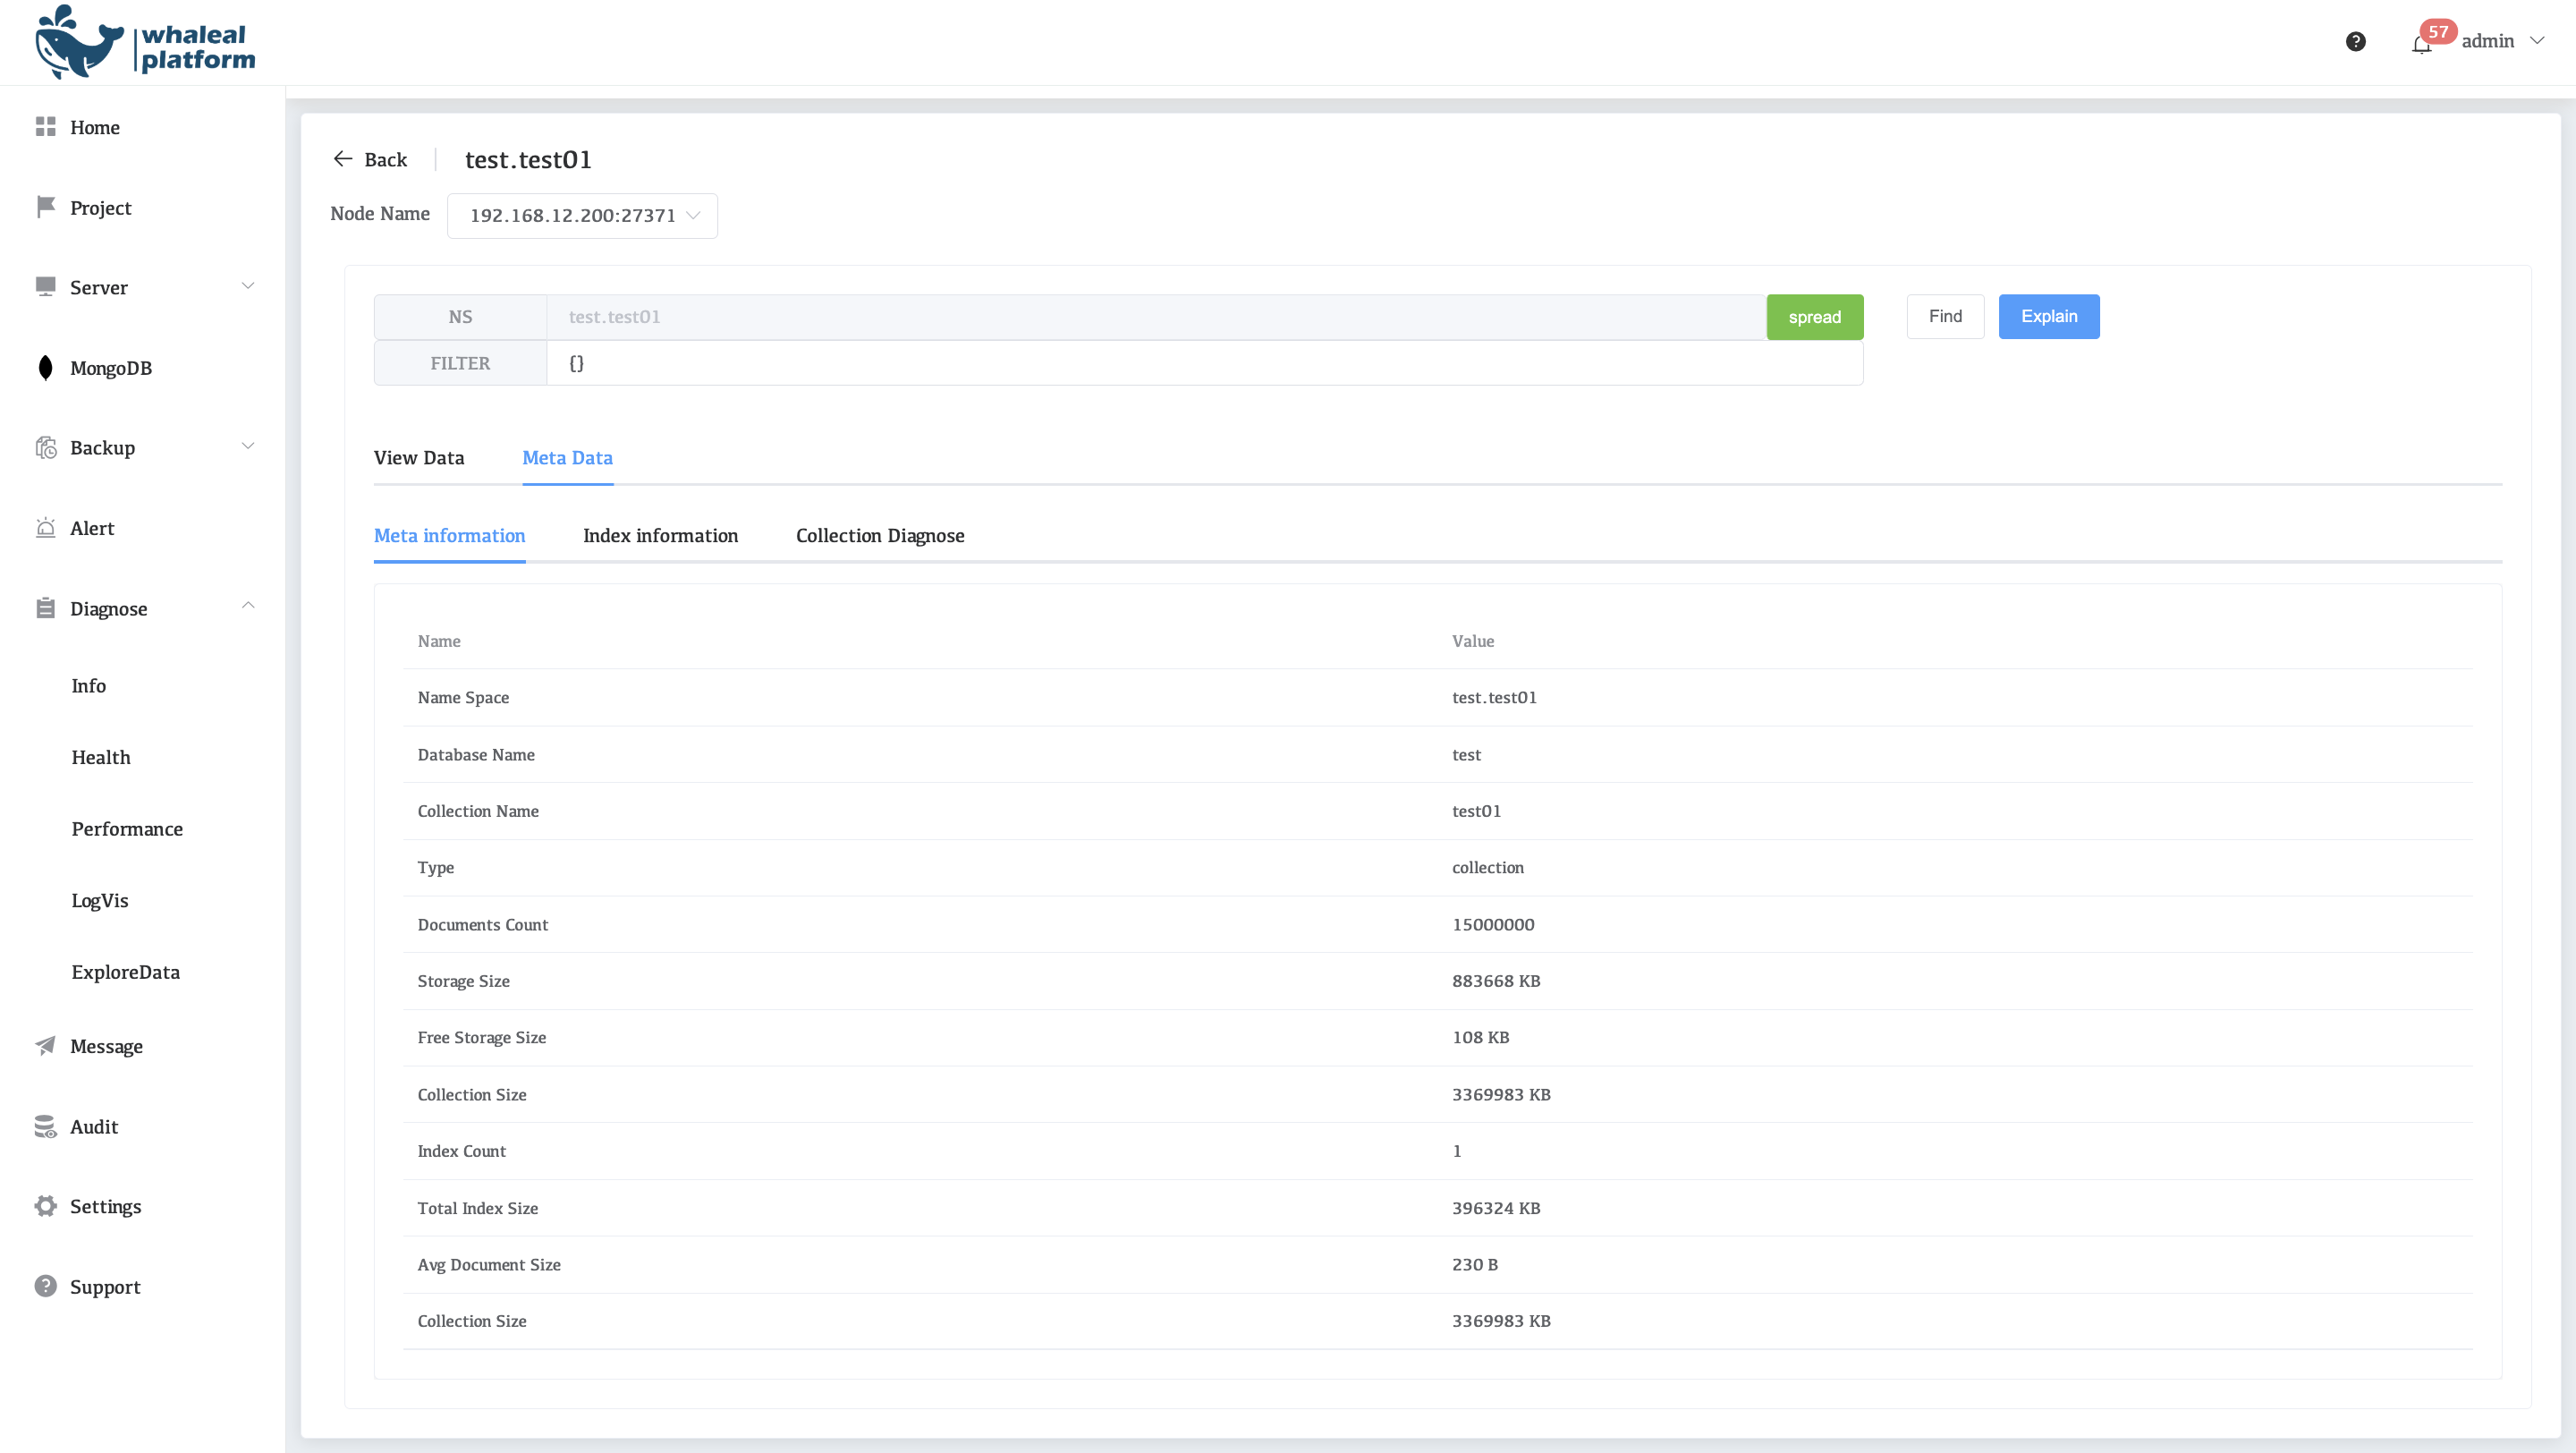Expand the Server menu chevron

point(248,287)
